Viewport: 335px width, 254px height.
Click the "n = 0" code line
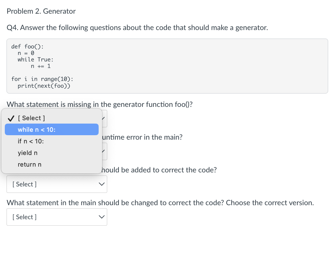(x=26, y=53)
